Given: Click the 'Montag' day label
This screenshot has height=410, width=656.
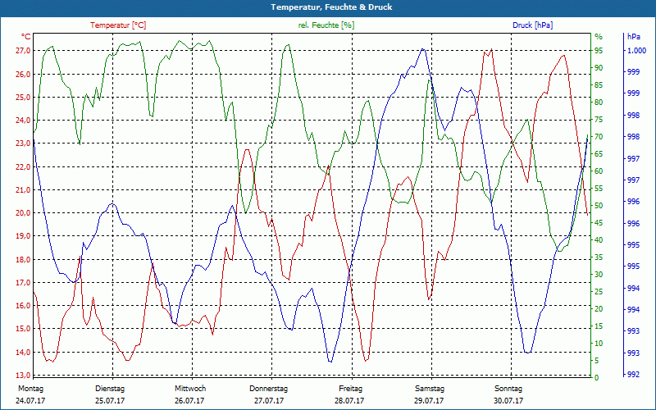Looking at the screenshot, I should tap(30, 388).
